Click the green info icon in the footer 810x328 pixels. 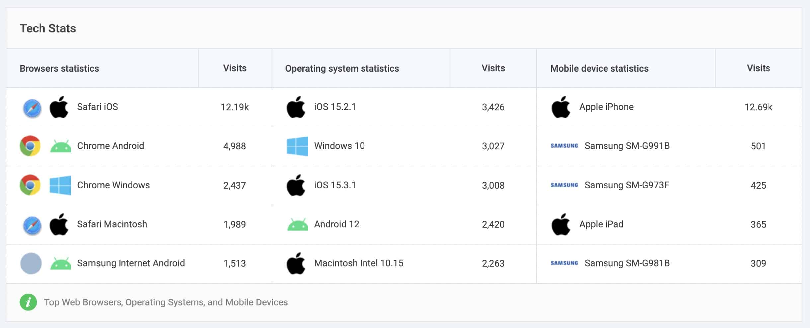click(28, 302)
